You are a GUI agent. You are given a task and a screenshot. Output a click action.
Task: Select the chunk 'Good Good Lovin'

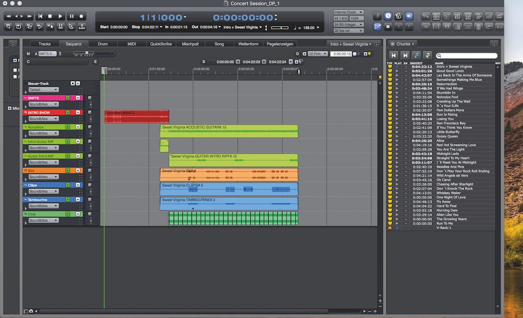(x=451, y=71)
